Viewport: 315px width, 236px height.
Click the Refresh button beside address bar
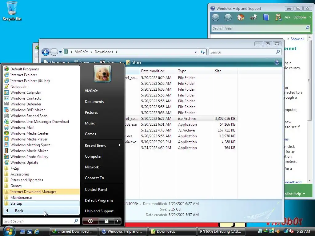203,52
